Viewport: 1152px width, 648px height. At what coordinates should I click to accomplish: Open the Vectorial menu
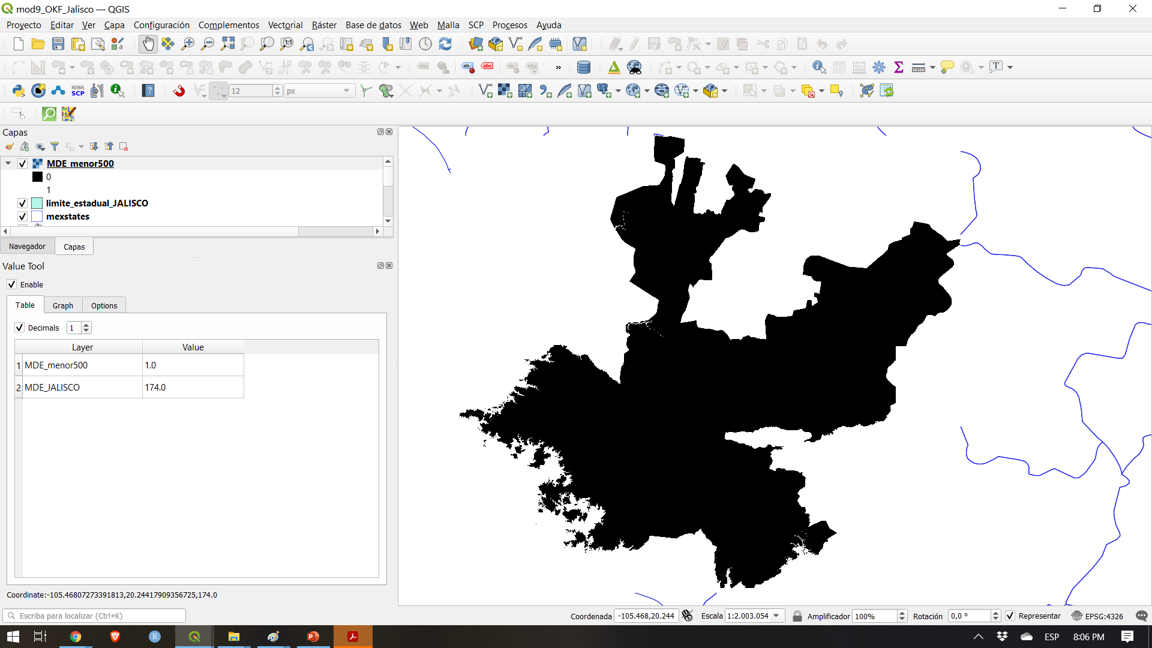pyautogui.click(x=284, y=25)
